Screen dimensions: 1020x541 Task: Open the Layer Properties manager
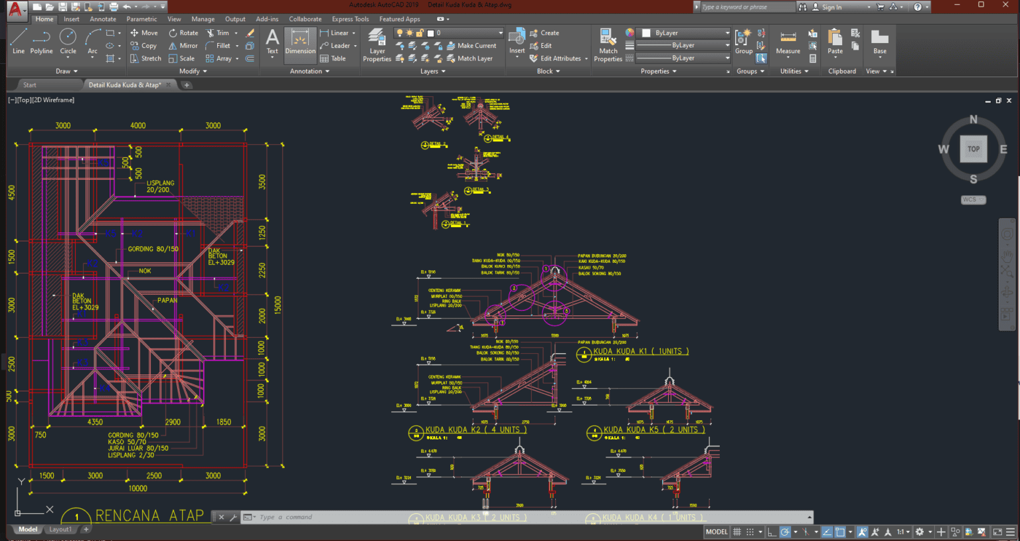pyautogui.click(x=376, y=44)
